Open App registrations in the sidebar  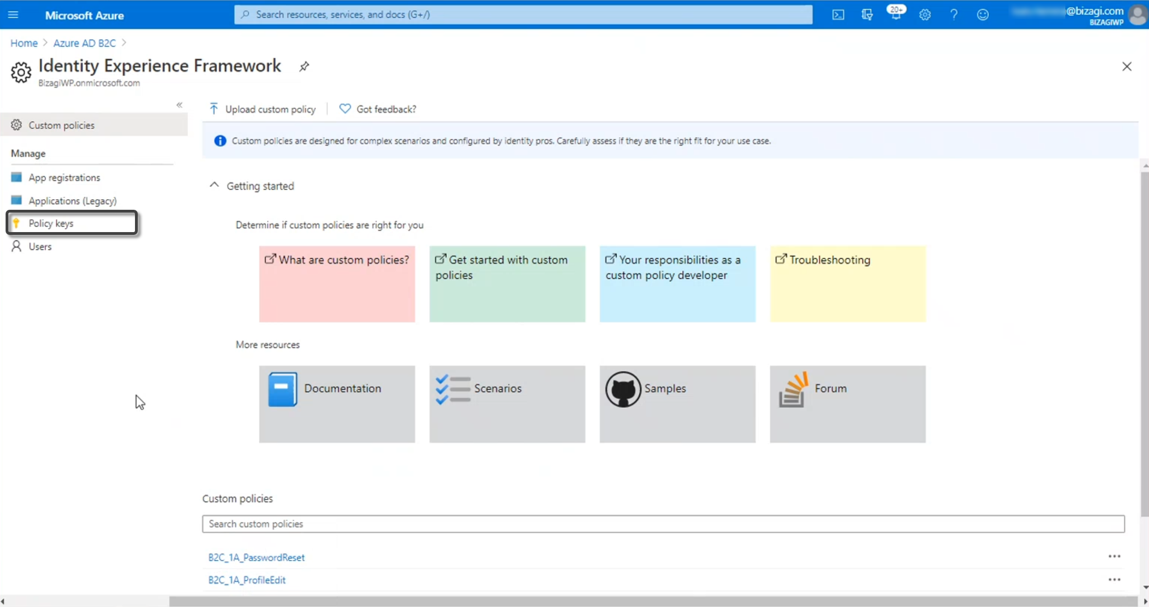click(x=64, y=177)
